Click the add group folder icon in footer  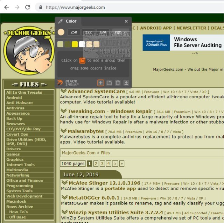pos(109,83)
